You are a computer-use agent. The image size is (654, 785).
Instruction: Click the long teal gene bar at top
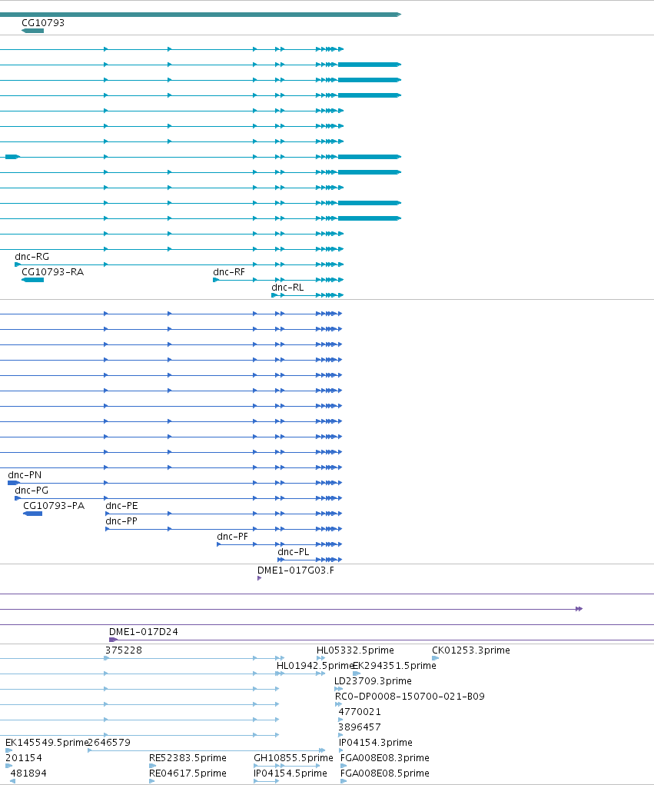click(x=200, y=15)
